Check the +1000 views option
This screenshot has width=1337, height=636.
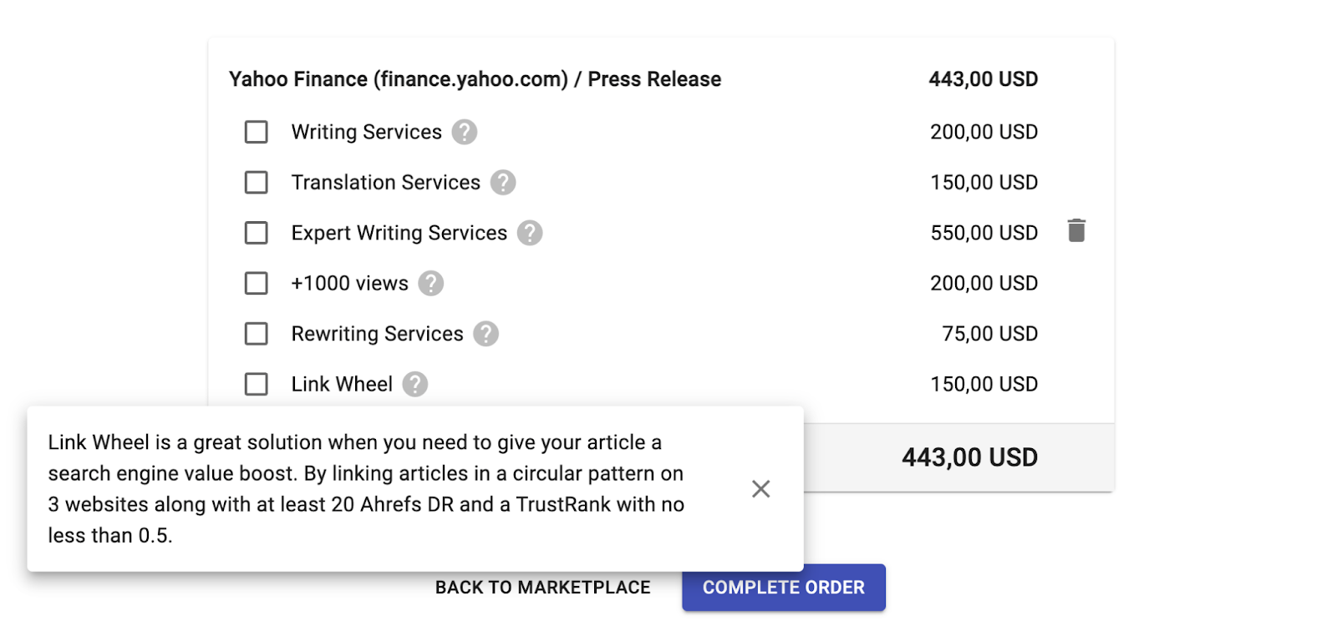[257, 284]
